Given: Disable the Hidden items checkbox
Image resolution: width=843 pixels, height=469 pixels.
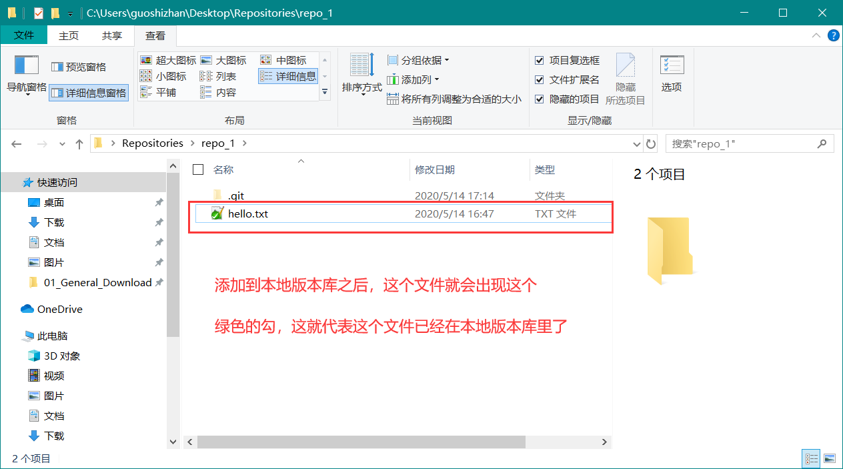Looking at the screenshot, I should pos(540,99).
